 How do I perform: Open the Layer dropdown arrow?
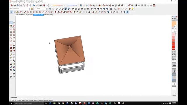pos(47,9)
